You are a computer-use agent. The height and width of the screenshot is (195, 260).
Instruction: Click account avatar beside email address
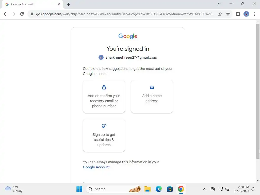coord(101,57)
